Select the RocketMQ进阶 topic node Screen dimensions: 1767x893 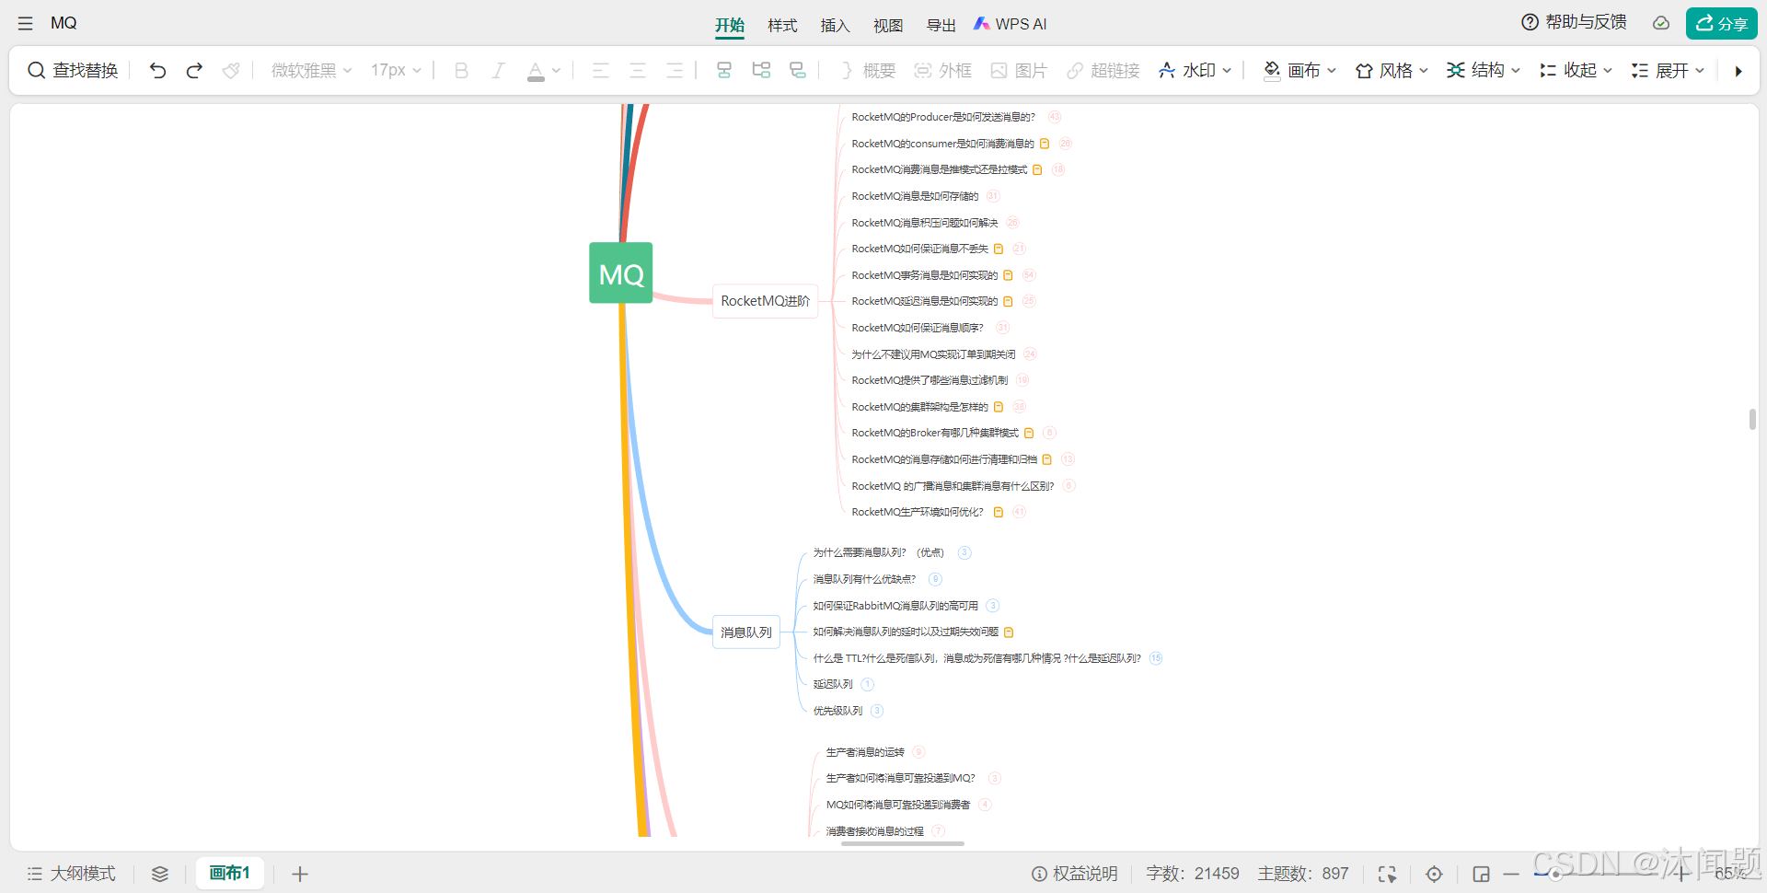[765, 301]
